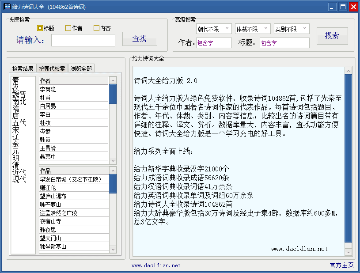The height and width of the screenshot is (273, 360).
Task: Click the 查找 quick search button
Action: [x=140, y=39]
